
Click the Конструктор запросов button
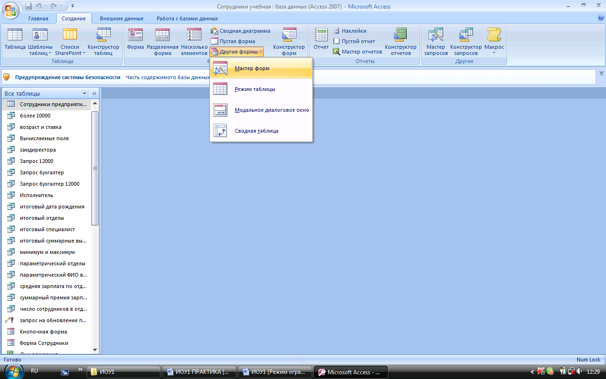466,41
